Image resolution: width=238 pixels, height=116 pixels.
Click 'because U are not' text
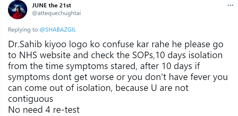152,88
